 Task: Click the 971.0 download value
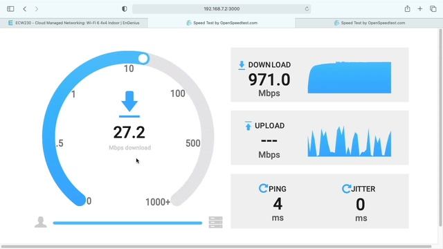click(x=269, y=80)
